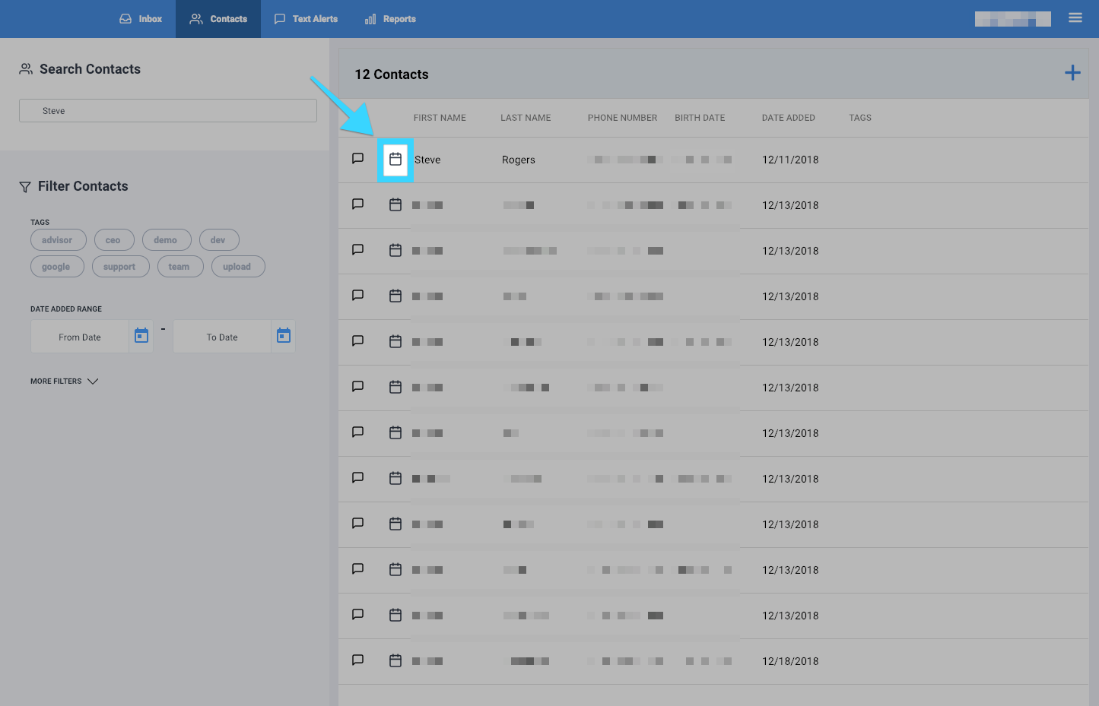Click the 12/18/2018 date added cell
The height and width of the screenshot is (706, 1099).
[790, 661]
